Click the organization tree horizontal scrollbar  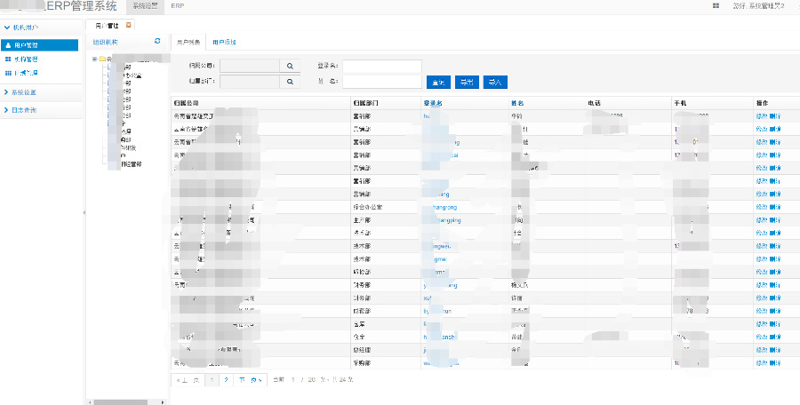(120, 402)
